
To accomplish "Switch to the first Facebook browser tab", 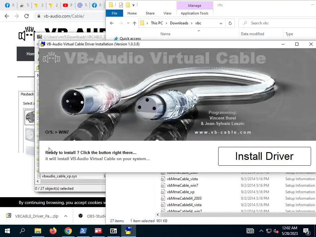I will 10,6.
